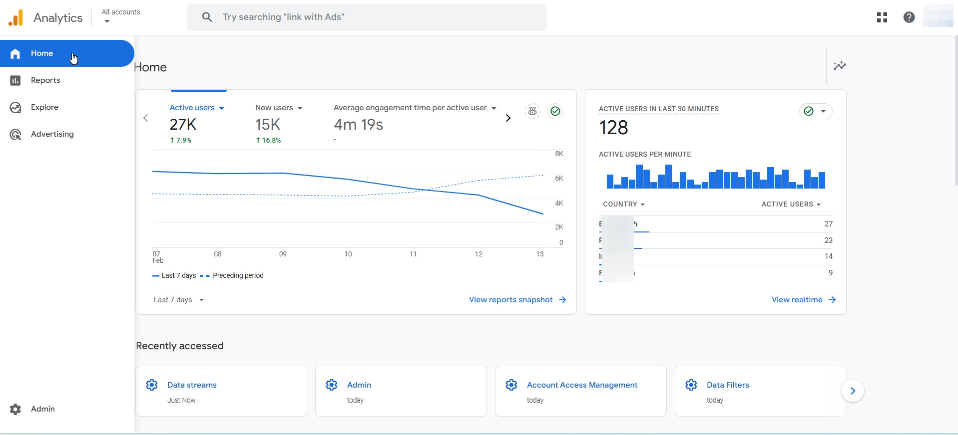Viewport: 958px width, 435px height.
Task: Click the country row with 27 users
Action: pos(716,224)
